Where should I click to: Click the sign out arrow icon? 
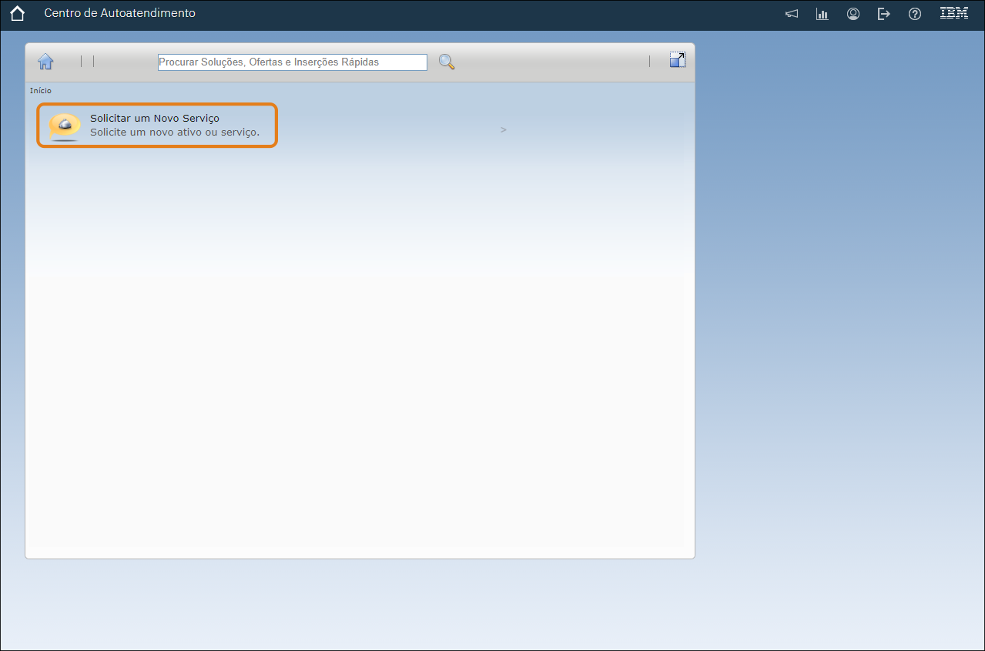[x=884, y=14]
